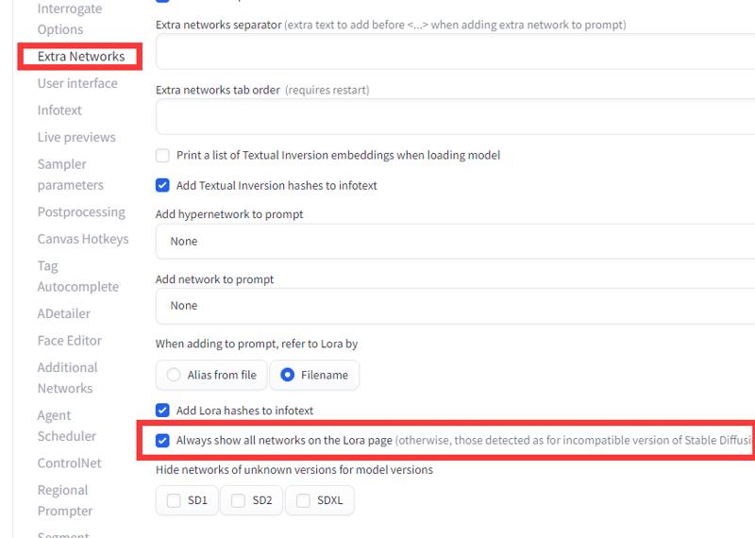
Task: Enable printing Textual Inversion embeddings list
Action: [162, 155]
